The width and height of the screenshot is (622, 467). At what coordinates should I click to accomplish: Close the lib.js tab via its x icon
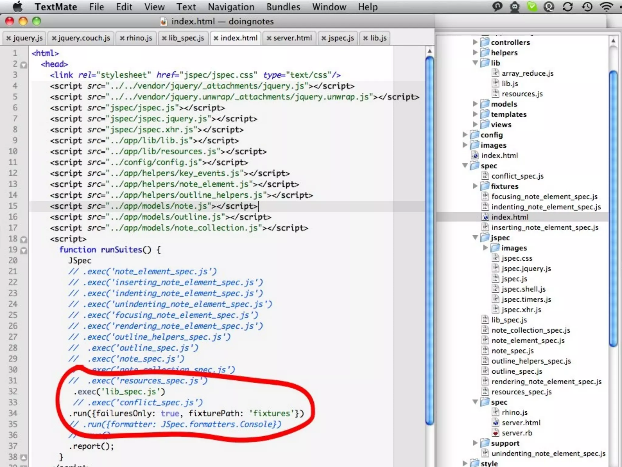point(366,38)
